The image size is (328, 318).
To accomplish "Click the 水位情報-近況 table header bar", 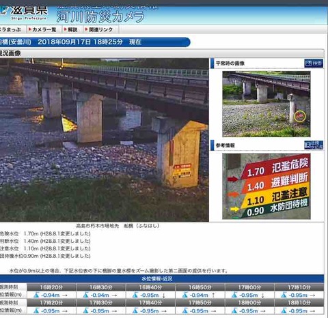I will tap(162, 278).
